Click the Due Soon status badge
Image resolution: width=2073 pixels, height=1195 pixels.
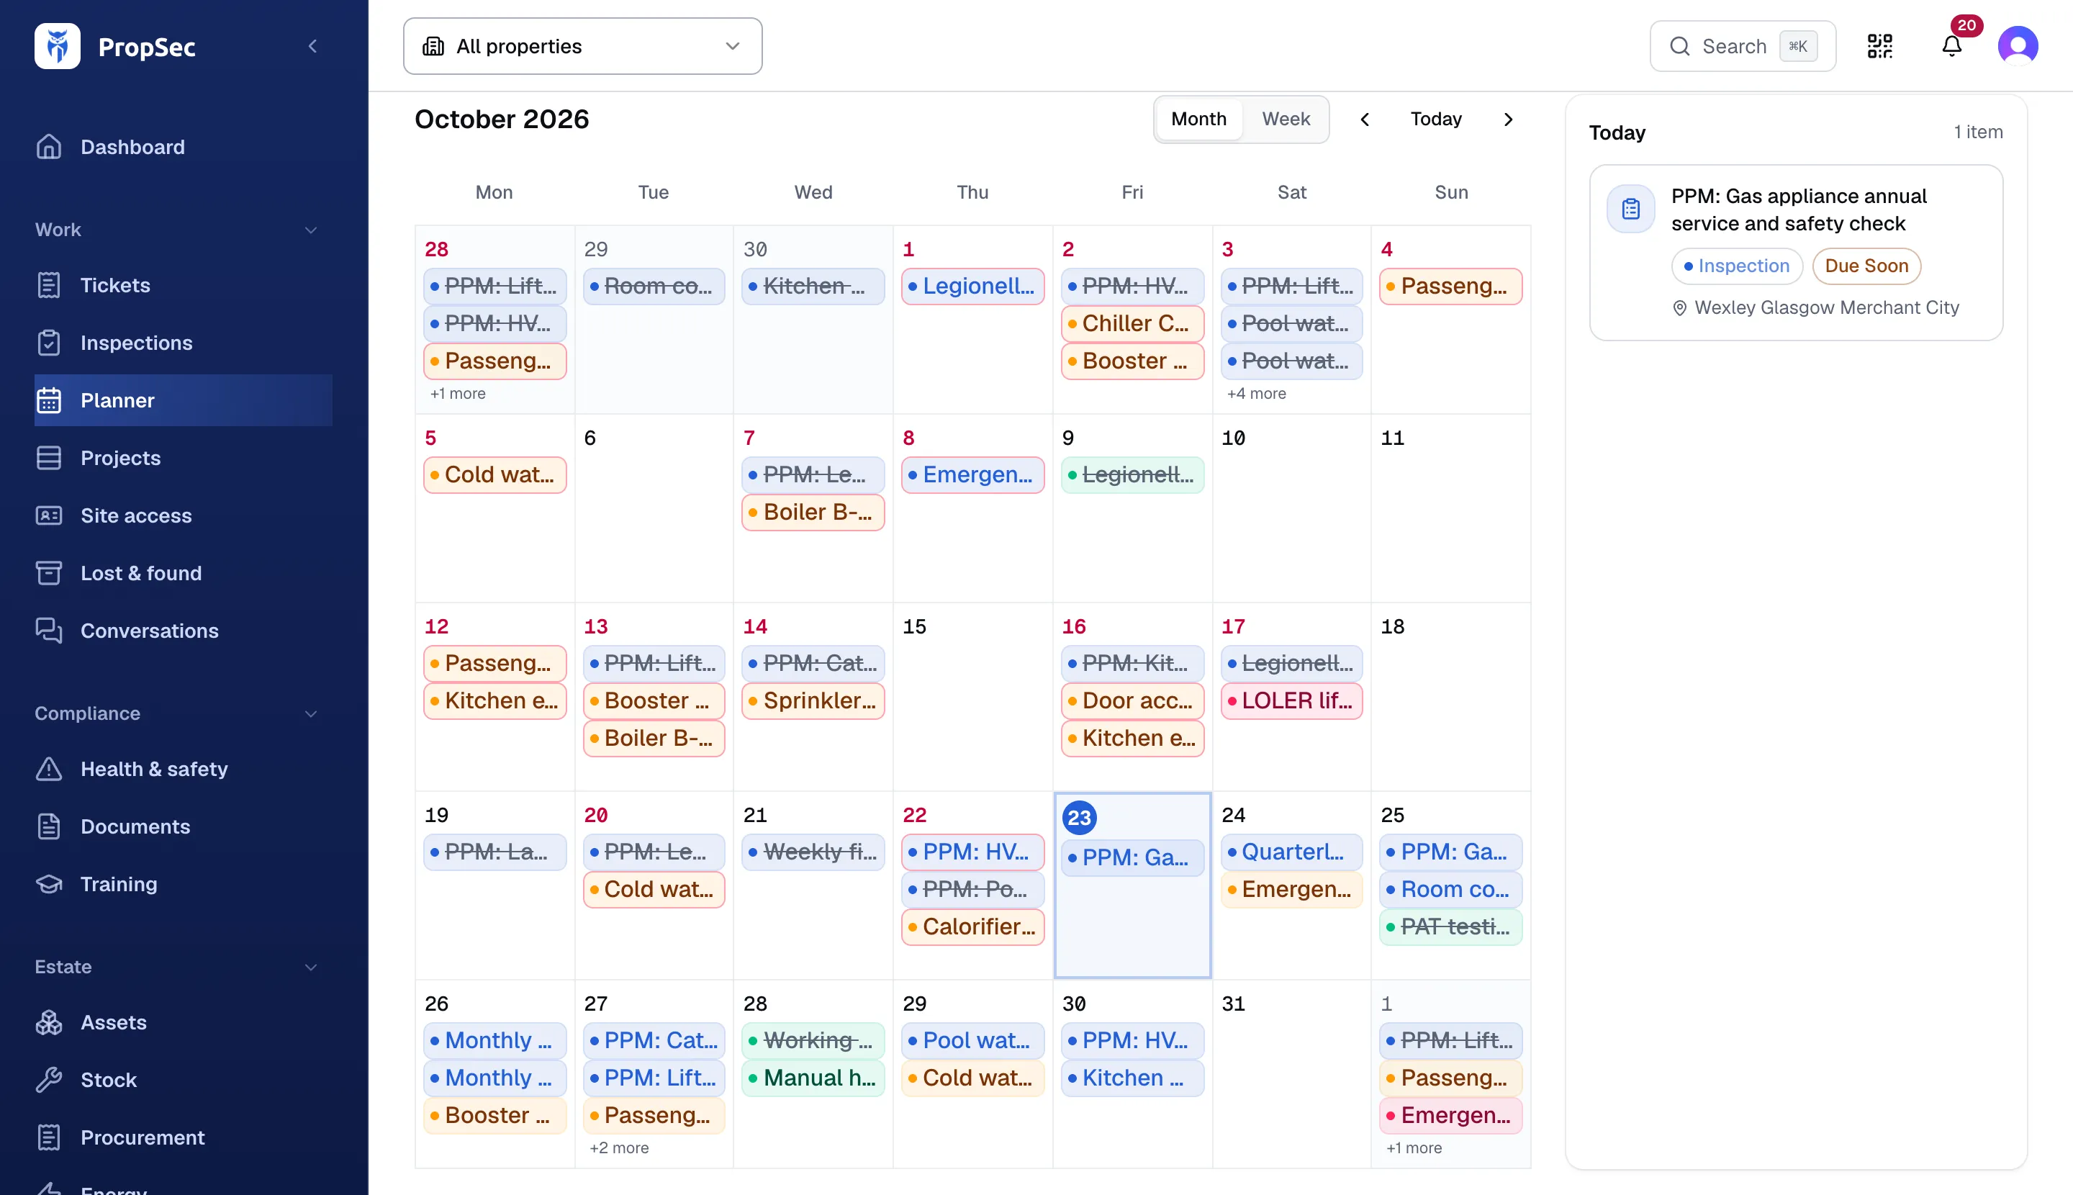[1866, 266]
